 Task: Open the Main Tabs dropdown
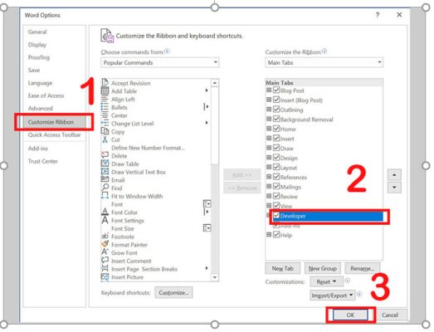point(324,62)
